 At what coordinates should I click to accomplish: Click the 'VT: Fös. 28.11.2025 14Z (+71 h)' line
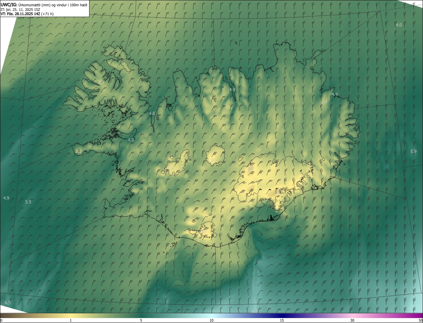27,14
